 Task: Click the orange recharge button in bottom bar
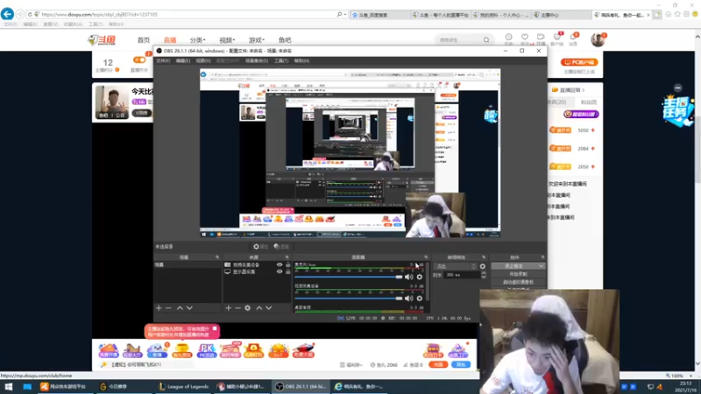point(439,365)
